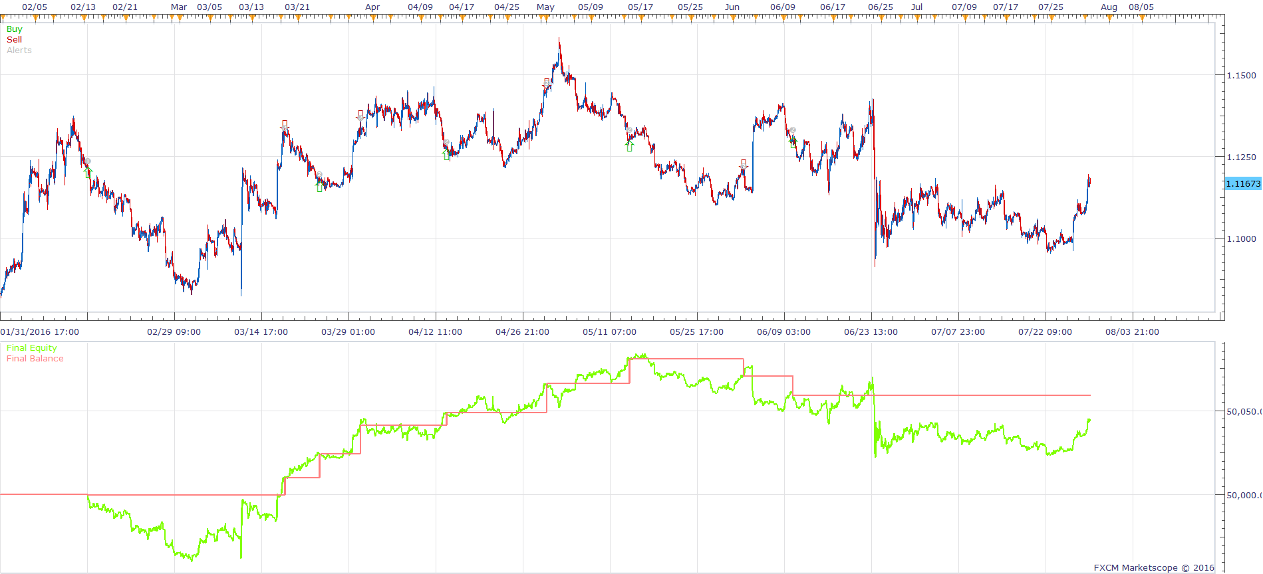Click the 05/11 07:00 timestamp
The image size is (1263, 574).
609,332
